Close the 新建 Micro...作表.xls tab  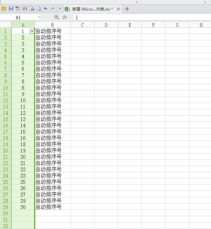pyautogui.click(x=118, y=9)
